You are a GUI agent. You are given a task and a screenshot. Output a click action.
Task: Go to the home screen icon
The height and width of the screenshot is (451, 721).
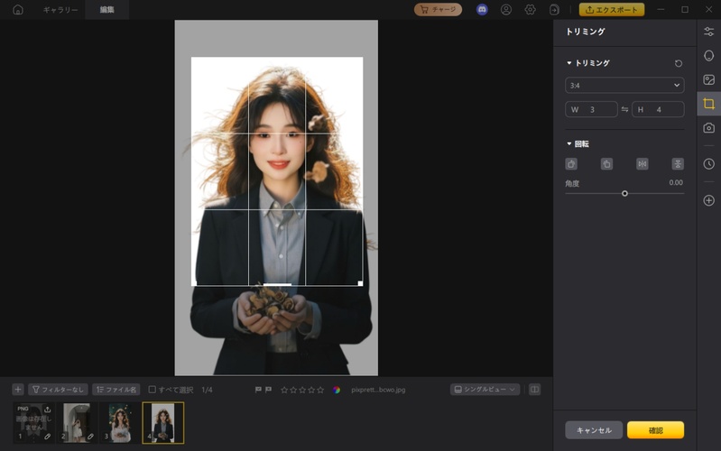pyautogui.click(x=18, y=10)
